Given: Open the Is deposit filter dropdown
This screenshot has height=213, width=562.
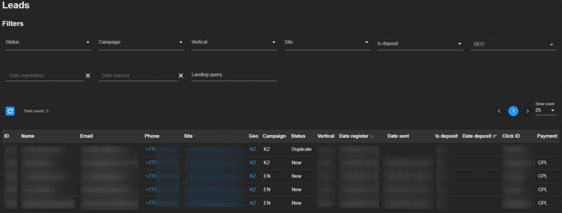Looking at the screenshot, I should (x=420, y=44).
